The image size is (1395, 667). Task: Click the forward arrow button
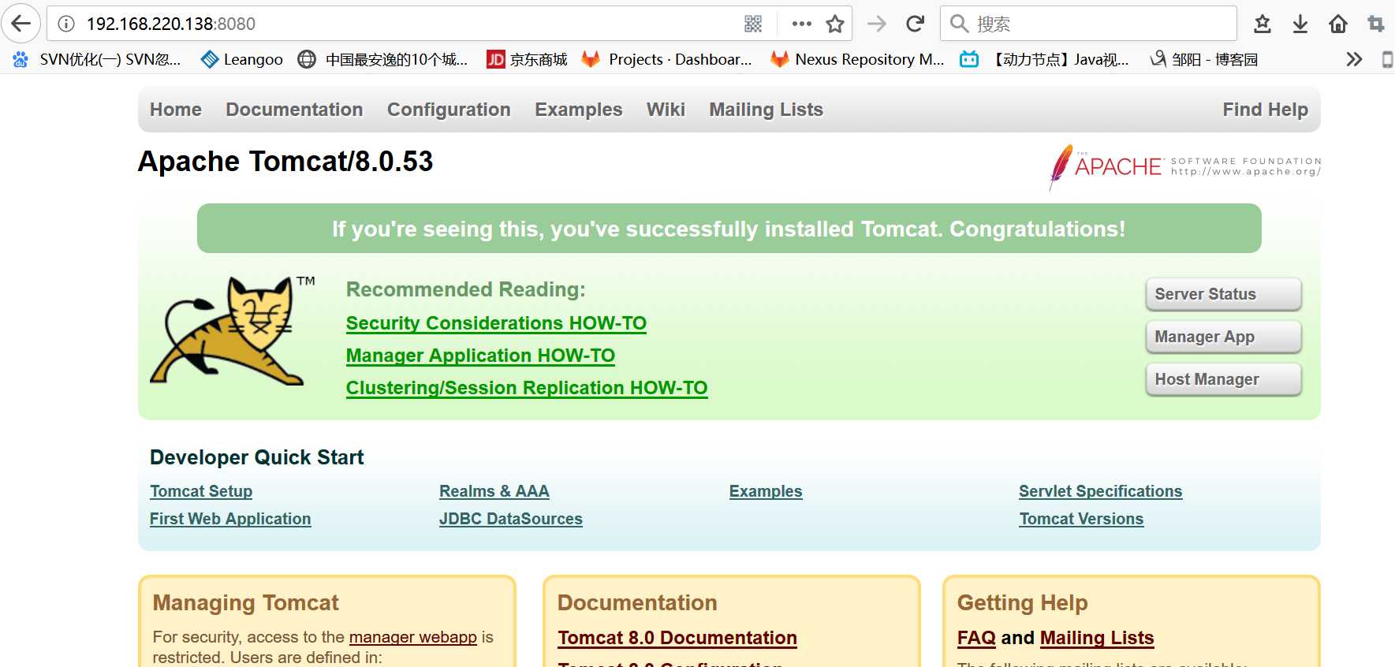(877, 24)
